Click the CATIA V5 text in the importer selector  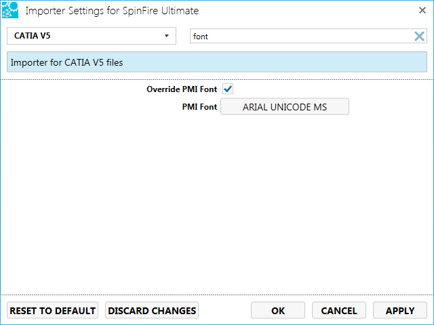pyautogui.click(x=32, y=37)
